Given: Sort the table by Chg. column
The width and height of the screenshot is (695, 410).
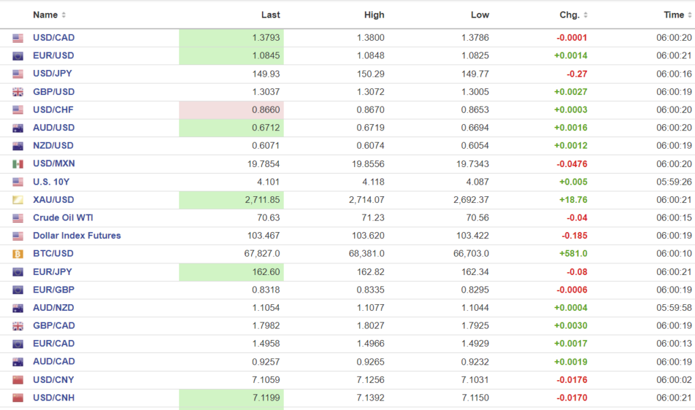Looking at the screenshot, I should pyautogui.click(x=574, y=15).
